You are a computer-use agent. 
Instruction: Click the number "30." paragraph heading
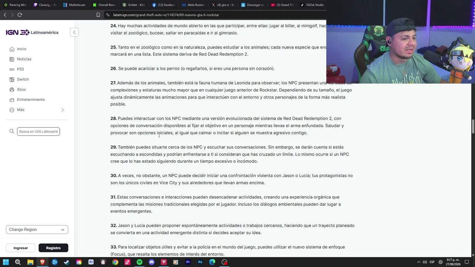tap(114, 175)
